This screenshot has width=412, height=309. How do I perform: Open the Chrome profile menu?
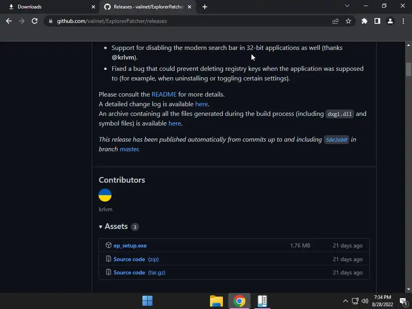(x=390, y=21)
